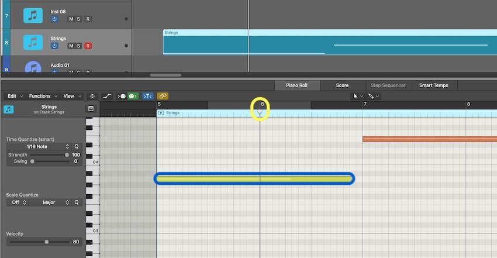Open the Scale Quantize Off dropdown

click(18, 202)
